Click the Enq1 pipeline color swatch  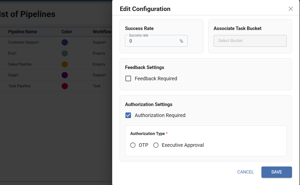65,53
